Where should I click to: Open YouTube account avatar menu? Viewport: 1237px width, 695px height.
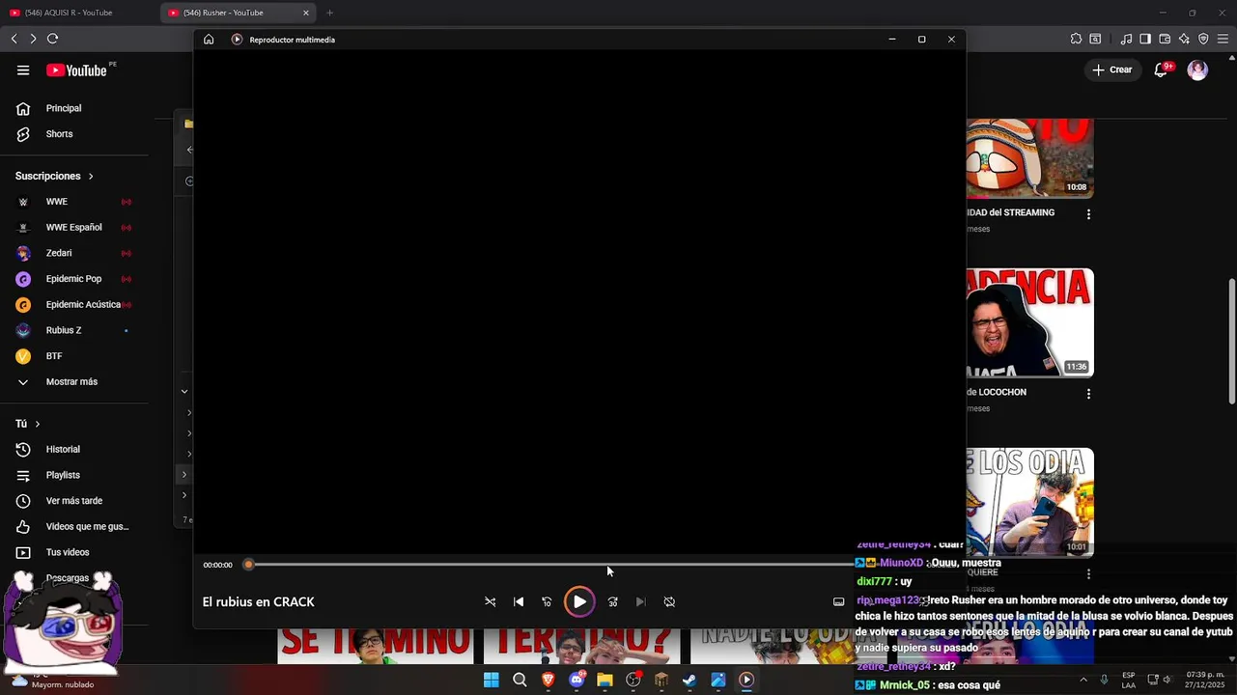1197,69
